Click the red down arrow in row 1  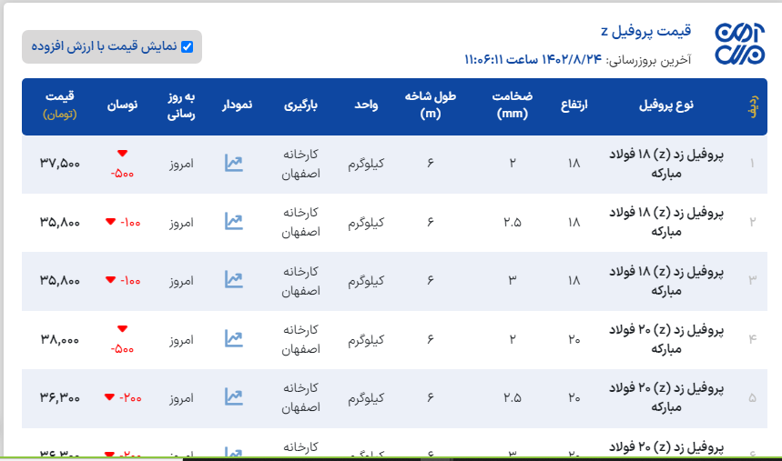point(123,153)
